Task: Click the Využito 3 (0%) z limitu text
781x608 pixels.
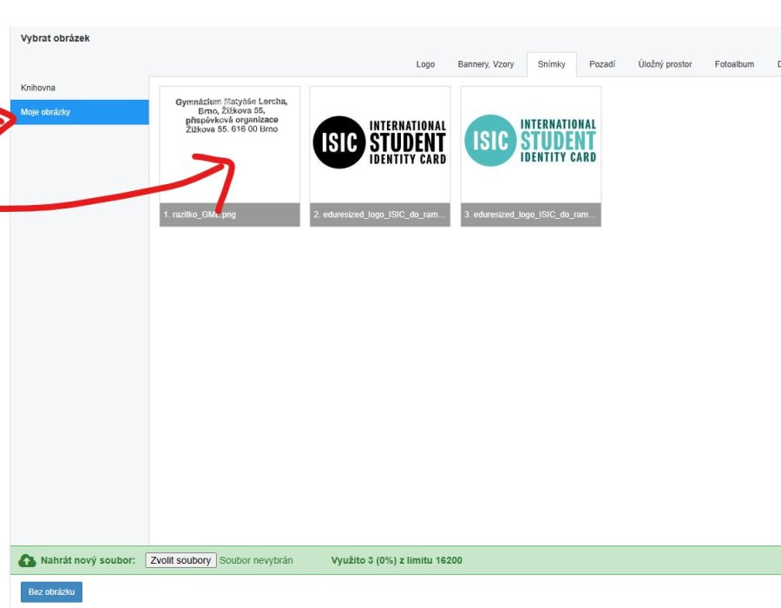Action: (397, 560)
